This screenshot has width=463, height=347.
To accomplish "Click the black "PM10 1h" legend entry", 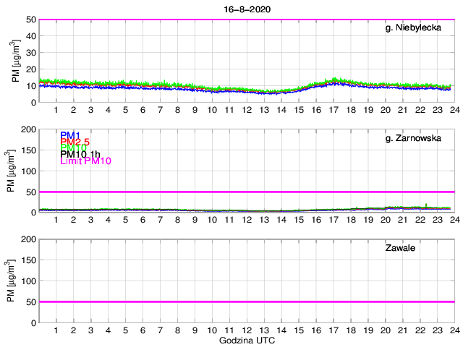I will pos(80,154).
